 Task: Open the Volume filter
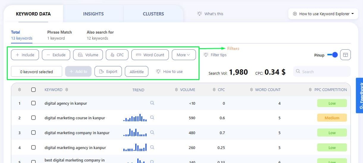(88, 55)
